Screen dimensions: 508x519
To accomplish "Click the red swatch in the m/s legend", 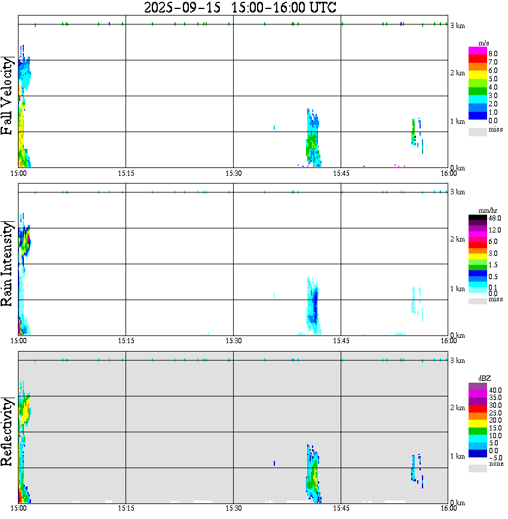I will [478, 59].
